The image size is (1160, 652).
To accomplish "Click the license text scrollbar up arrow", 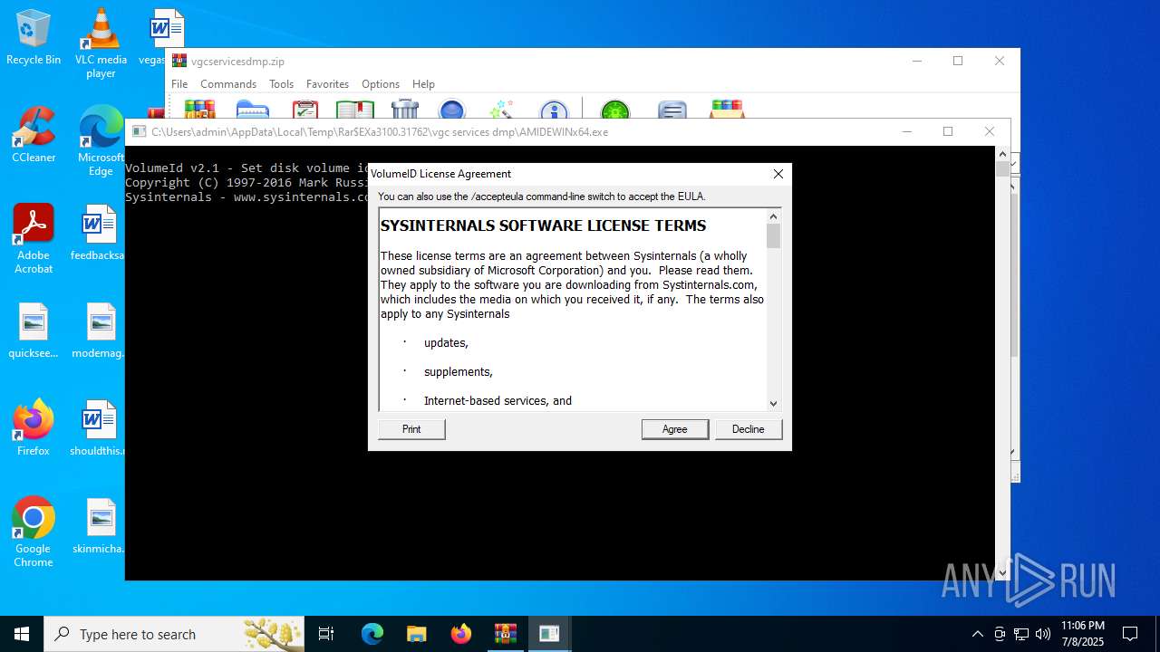I will pos(773,216).
